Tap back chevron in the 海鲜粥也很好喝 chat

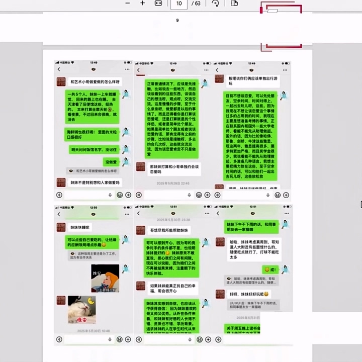(59, 69)
